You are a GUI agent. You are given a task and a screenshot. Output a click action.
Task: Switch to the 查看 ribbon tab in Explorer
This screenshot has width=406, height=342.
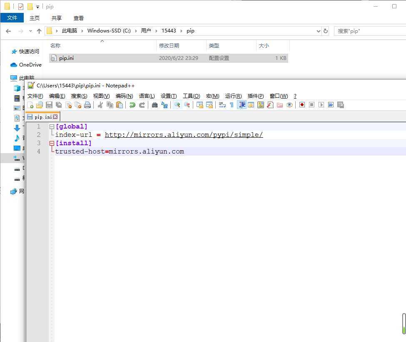79,18
